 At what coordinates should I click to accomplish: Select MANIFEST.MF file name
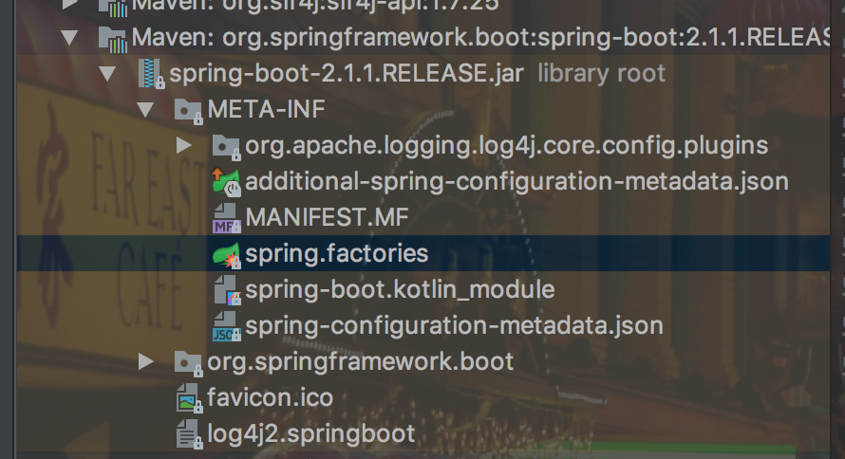[328, 218]
